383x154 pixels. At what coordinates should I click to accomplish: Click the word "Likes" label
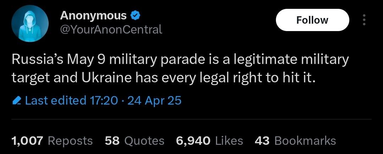pyautogui.click(x=229, y=141)
